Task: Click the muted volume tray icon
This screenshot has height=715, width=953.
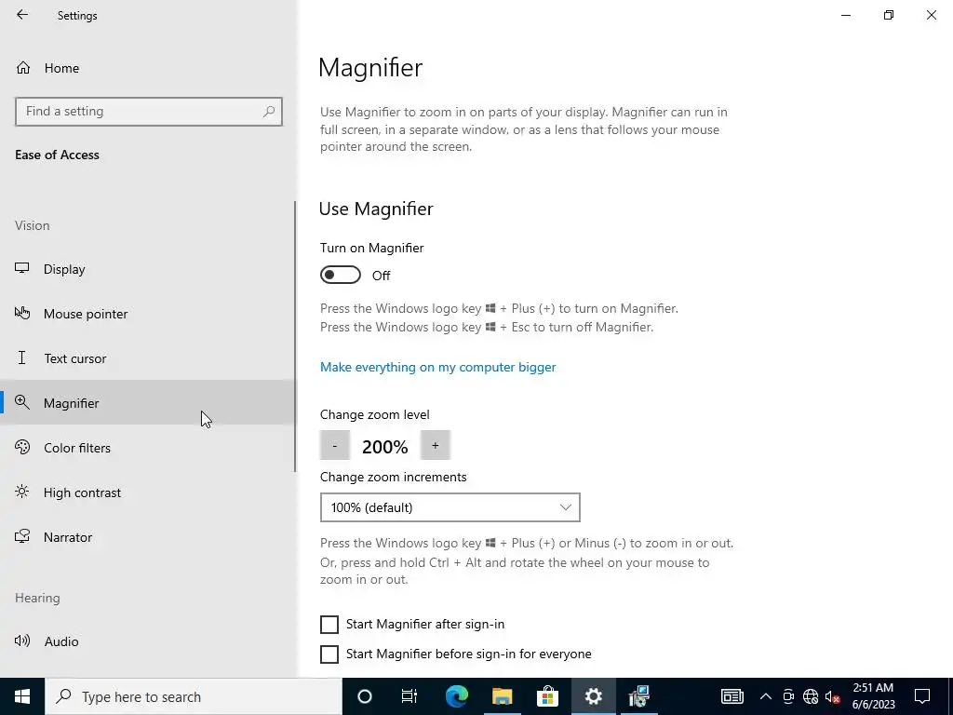Action: pos(833,696)
